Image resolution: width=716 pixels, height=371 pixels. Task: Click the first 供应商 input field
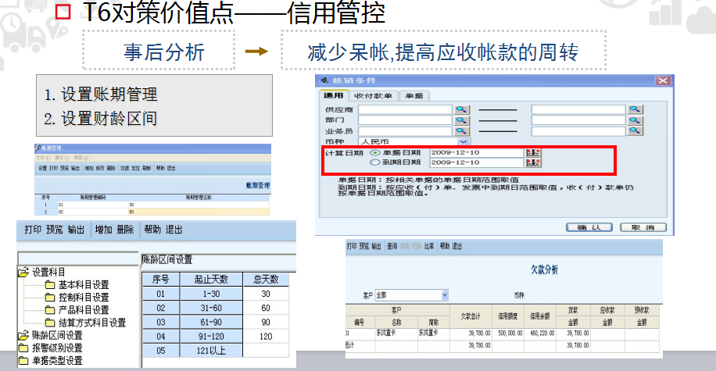[x=405, y=109]
